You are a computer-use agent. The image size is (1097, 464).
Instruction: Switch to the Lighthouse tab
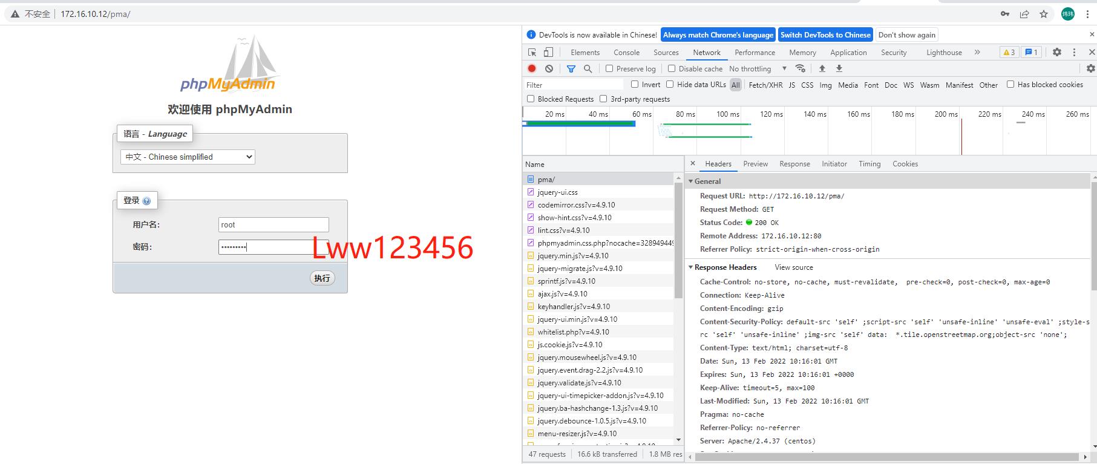pyautogui.click(x=944, y=53)
